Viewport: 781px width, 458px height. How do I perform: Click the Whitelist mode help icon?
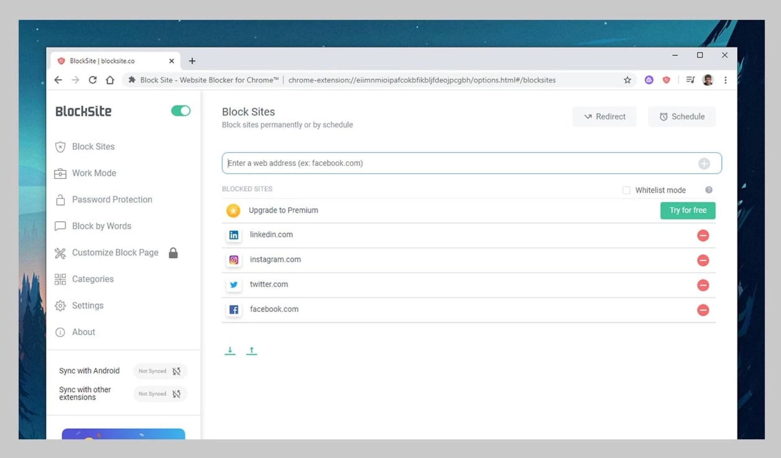(x=709, y=190)
